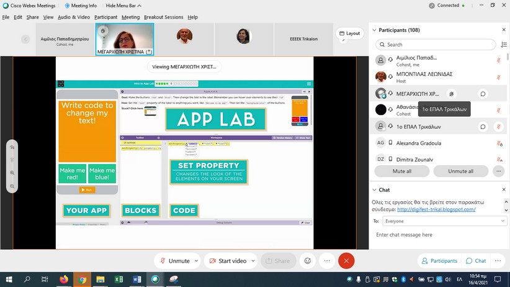
Task: Toggle mute icon for 1ο ΕΠΑΛ Τρικάλων
Action: coord(498,126)
